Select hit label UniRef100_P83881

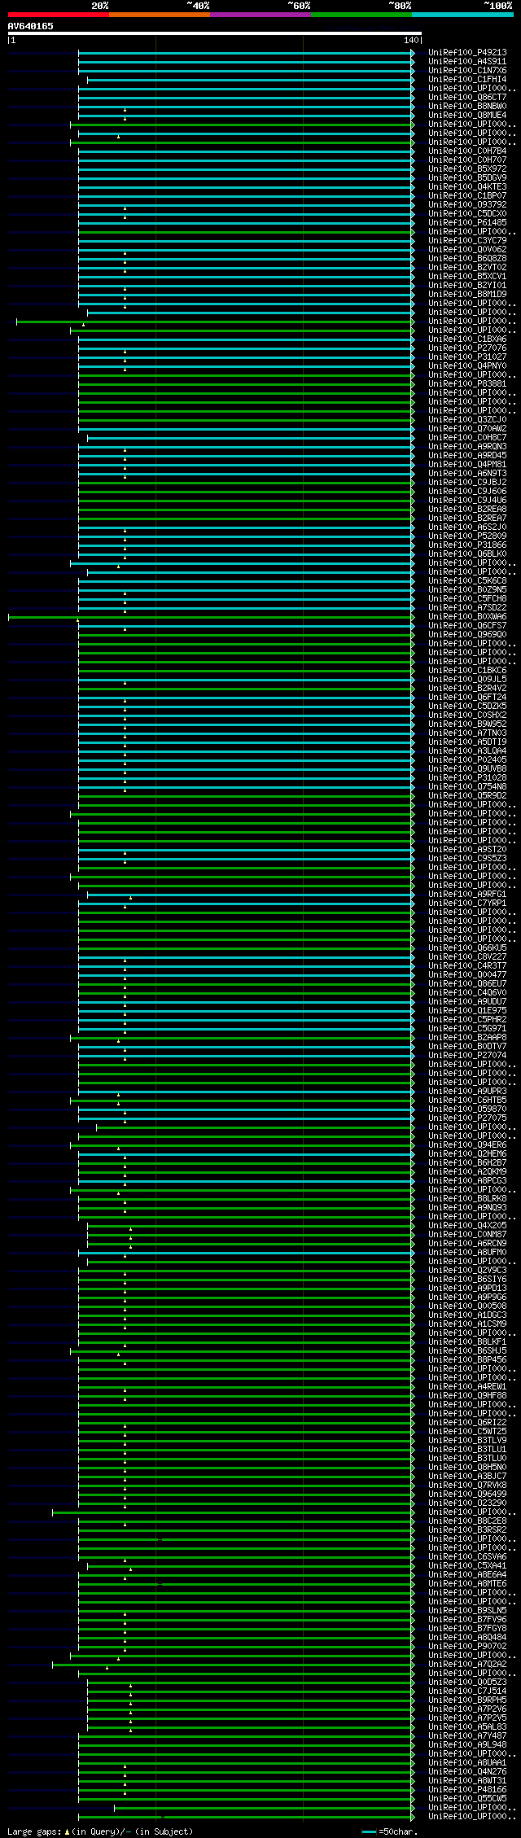point(467,384)
